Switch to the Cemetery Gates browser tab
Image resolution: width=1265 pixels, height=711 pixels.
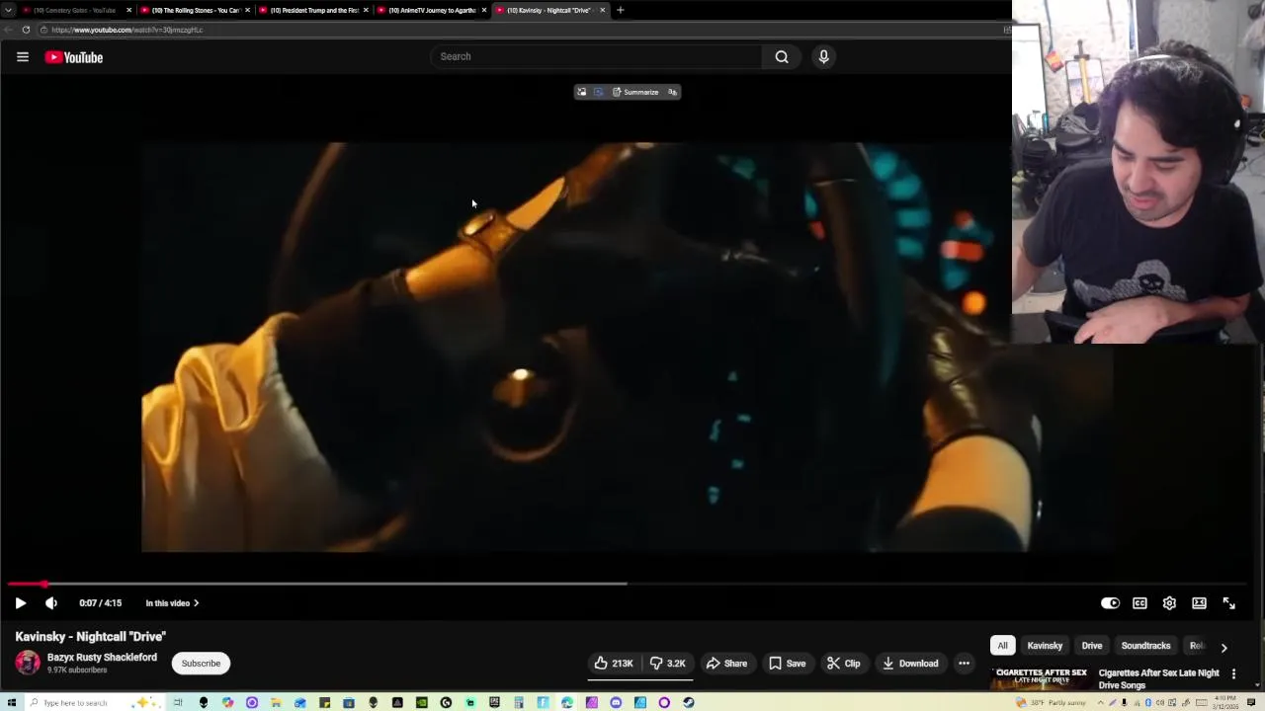point(75,10)
